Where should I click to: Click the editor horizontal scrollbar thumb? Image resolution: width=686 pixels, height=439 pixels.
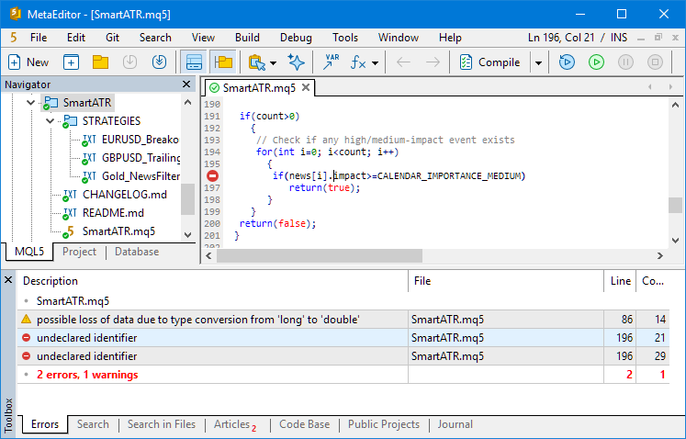pos(320,255)
